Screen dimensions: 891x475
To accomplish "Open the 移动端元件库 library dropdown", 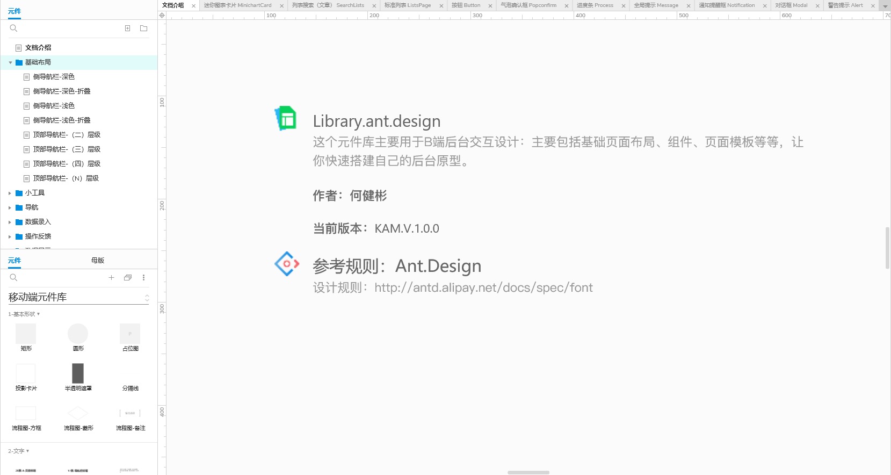I will 78,297.
